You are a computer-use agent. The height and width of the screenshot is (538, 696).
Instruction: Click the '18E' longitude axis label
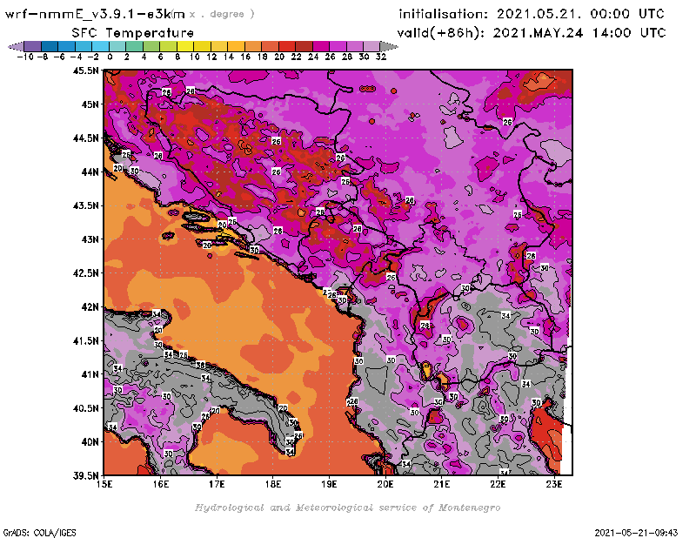tap(273, 484)
